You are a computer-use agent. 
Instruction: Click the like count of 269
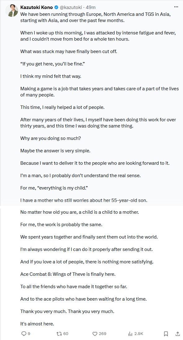pyautogui.click(x=103, y=334)
